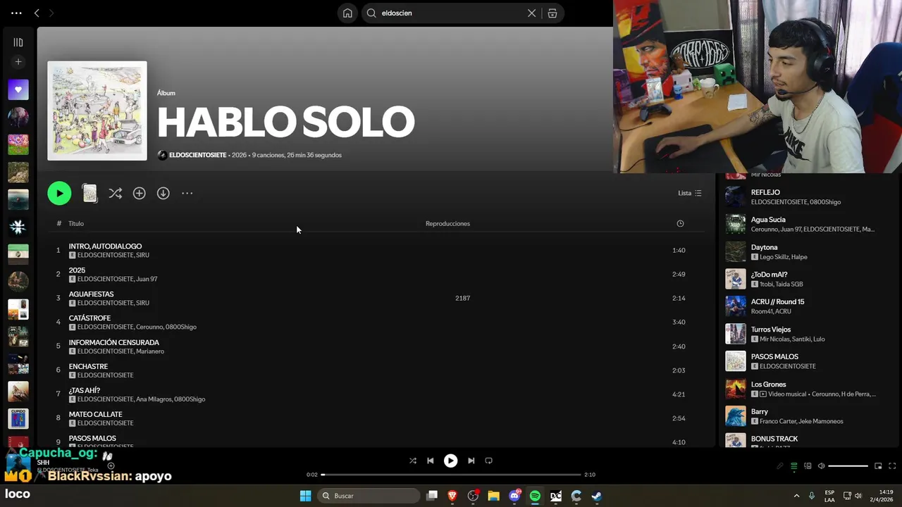The height and width of the screenshot is (507, 902).
Task: Adjust the Spotify volume slider
Action: [x=848, y=466]
